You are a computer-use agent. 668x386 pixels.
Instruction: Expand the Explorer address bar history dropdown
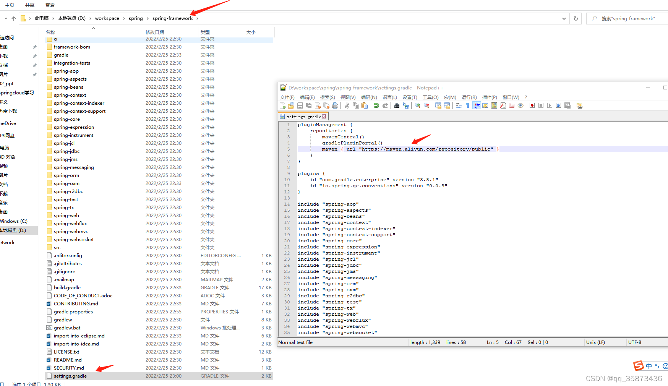tap(564, 18)
